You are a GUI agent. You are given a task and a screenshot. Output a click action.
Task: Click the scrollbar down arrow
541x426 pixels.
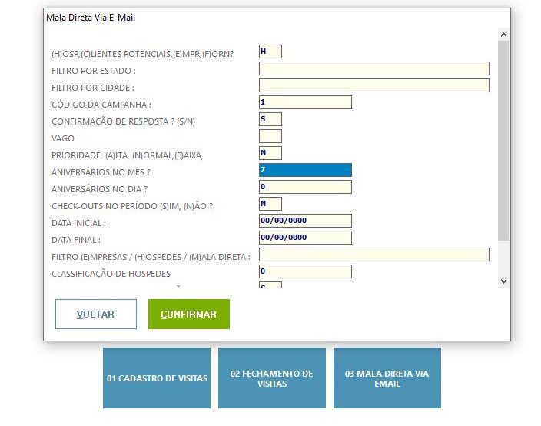pos(503,281)
